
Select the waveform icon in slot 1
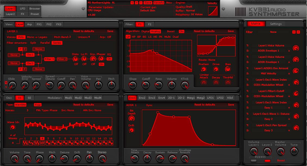click(x=25, y=143)
